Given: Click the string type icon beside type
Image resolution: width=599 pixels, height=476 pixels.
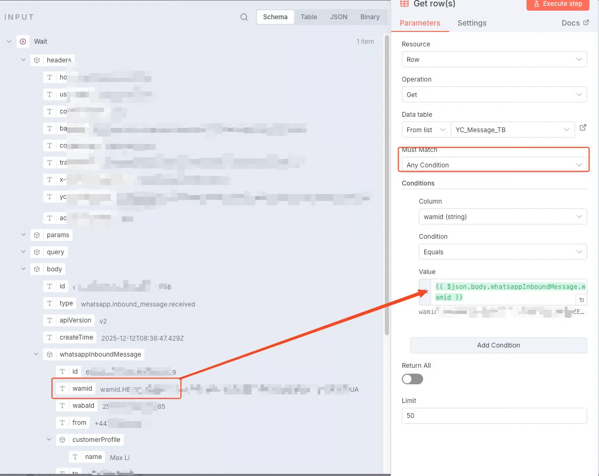Looking at the screenshot, I should pos(50,303).
